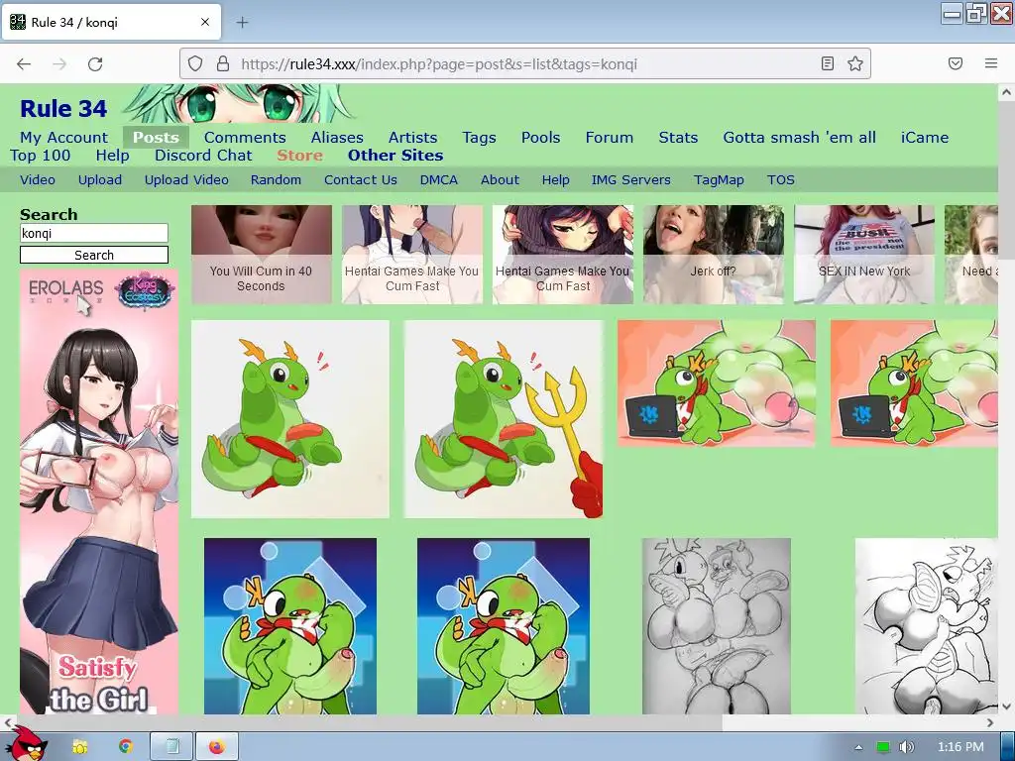Launch Chrome from the taskbar

[x=126, y=747]
